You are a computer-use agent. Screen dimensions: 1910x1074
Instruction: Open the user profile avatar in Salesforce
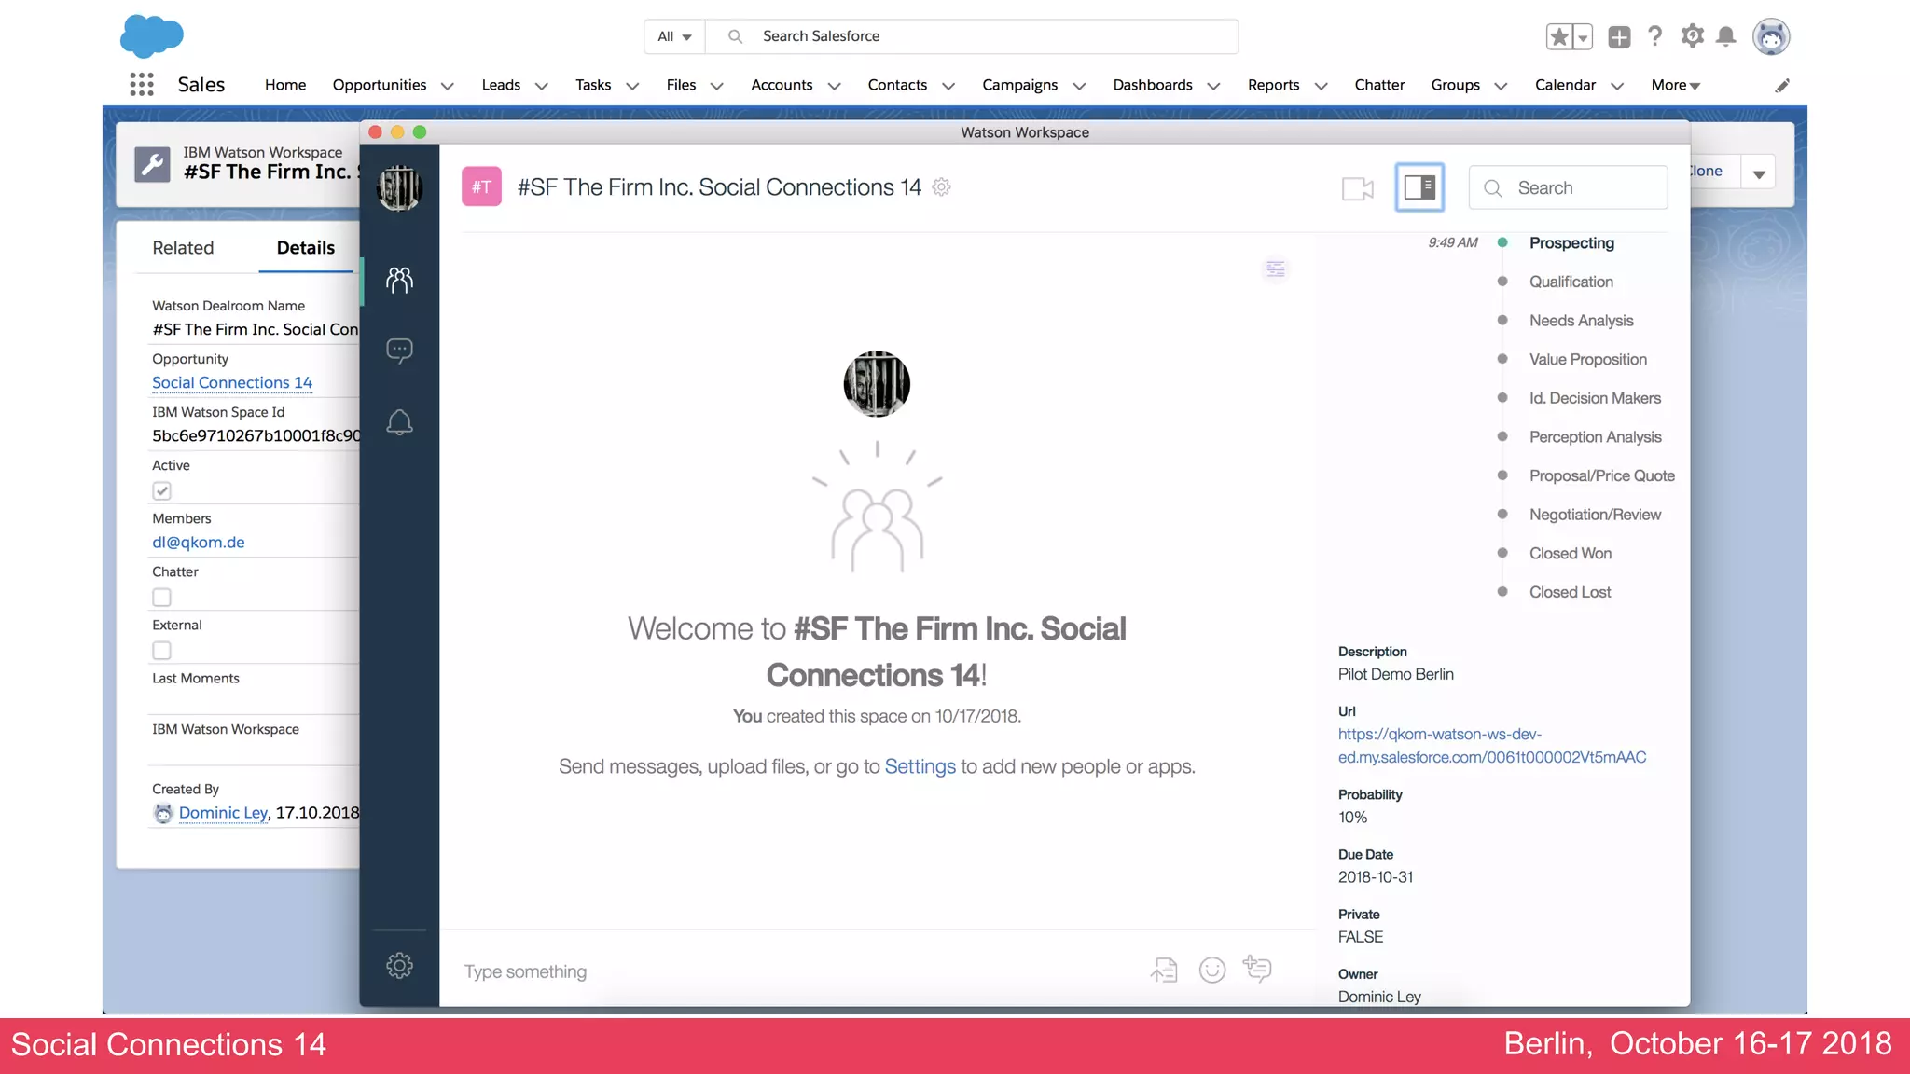(1771, 36)
